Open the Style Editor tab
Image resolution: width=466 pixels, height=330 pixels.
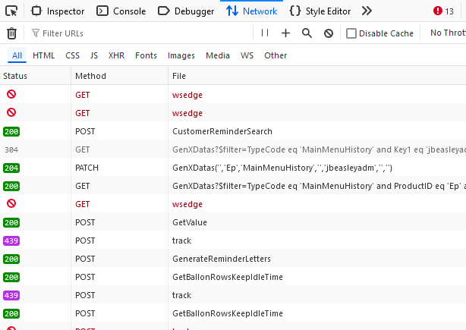[320, 11]
